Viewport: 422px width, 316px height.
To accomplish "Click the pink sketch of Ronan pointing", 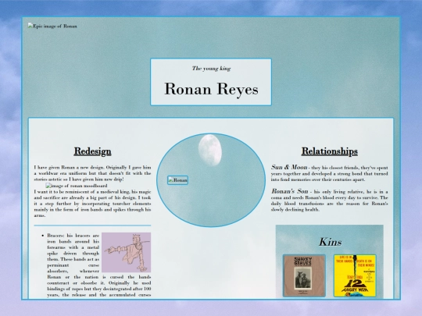I will [x=127, y=252].
